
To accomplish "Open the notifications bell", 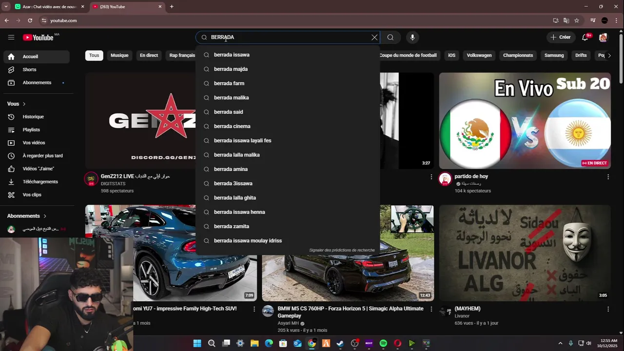I will (x=585, y=38).
